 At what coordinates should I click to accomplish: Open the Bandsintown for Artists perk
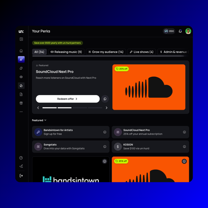(71, 132)
